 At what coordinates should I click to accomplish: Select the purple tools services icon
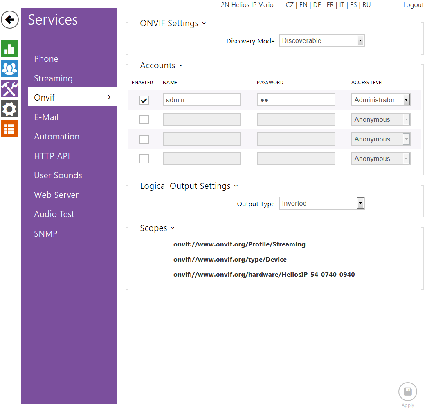(x=9, y=88)
